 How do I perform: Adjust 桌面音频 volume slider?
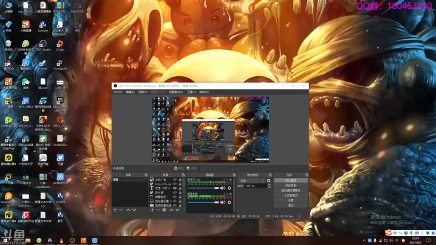pos(203,202)
